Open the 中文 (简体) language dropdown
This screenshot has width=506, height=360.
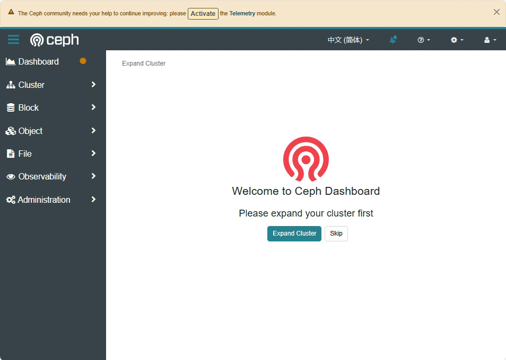[x=348, y=39]
